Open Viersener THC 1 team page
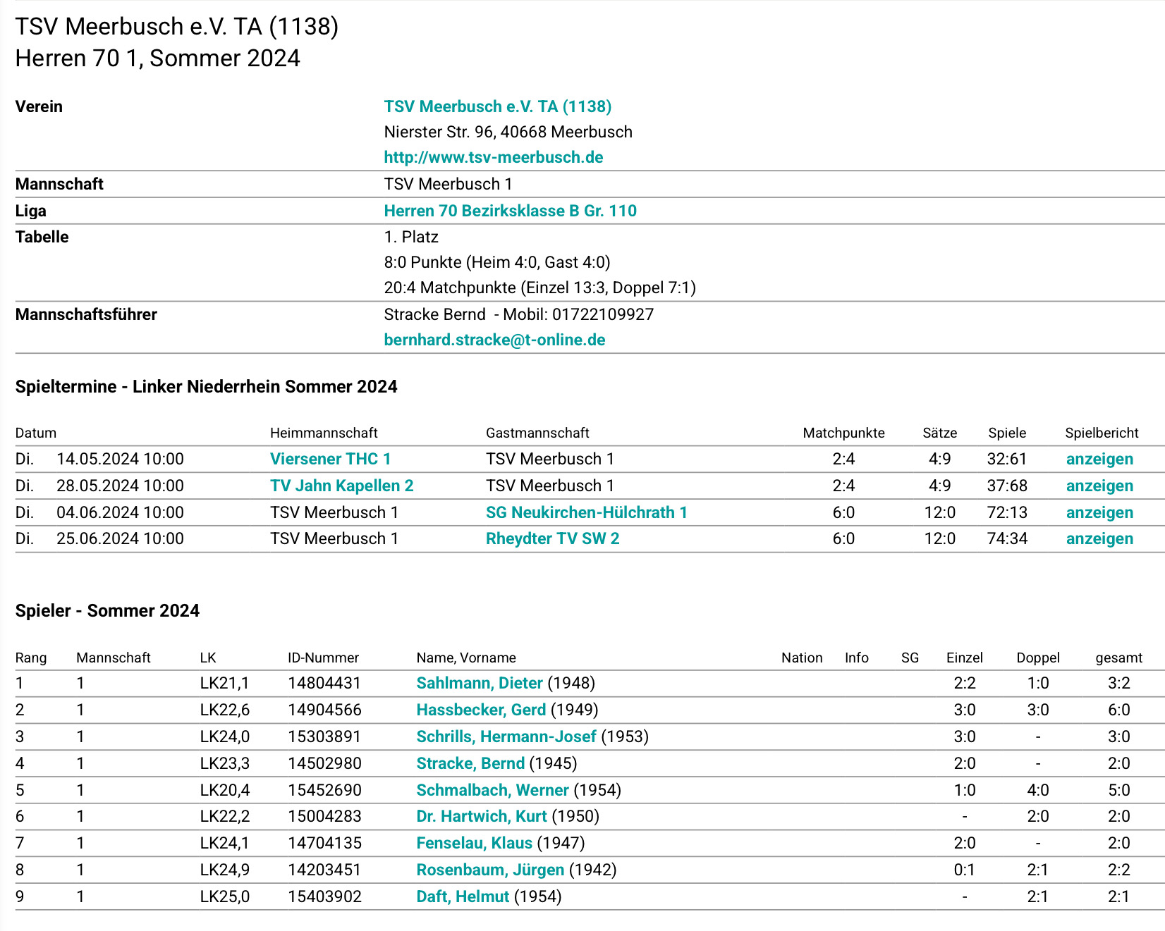1165x931 pixels. coord(330,459)
